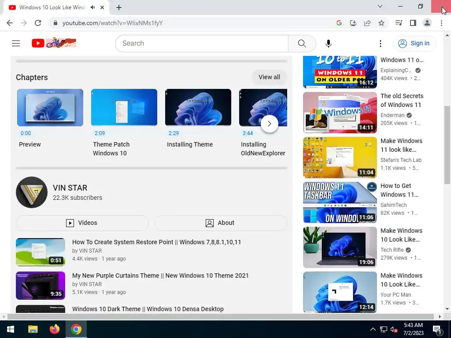Open Chrome three-dot menu
The width and height of the screenshot is (451, 338).
click(x=441, y=23)
